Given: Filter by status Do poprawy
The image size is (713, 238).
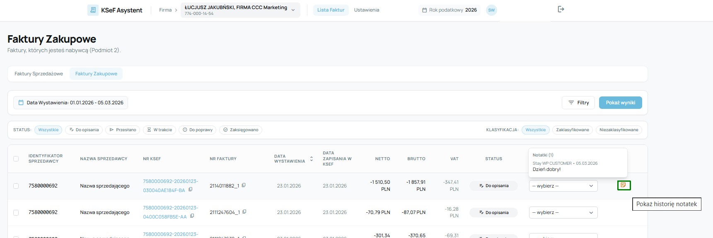Looking at the screenshot, I should tap(198, 130).
